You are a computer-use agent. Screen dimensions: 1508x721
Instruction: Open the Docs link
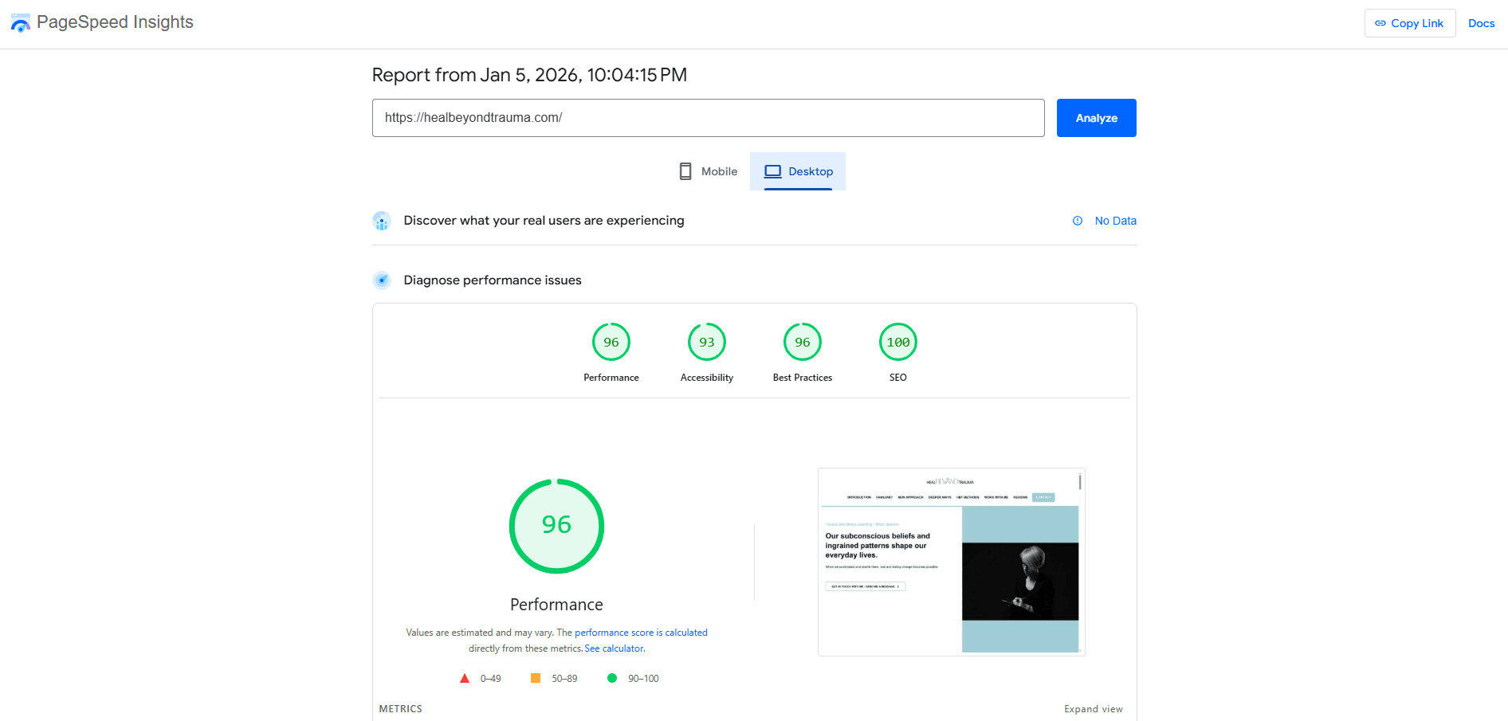1481,23
